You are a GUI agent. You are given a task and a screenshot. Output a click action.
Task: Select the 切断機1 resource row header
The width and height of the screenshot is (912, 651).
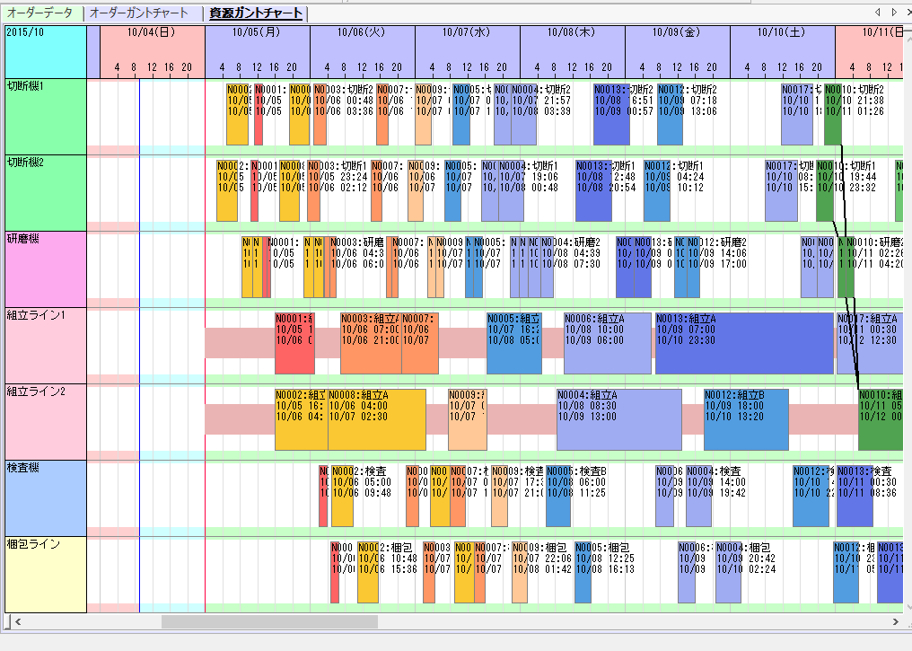click(46, 116)
